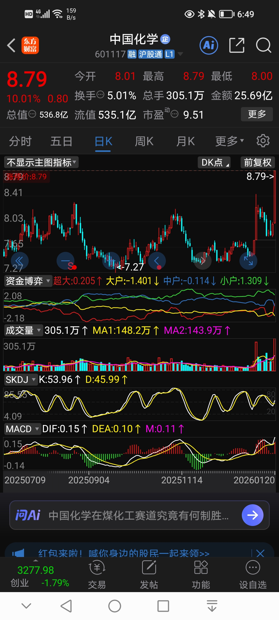Screen dimensions: 279x620
Task: Tap the 问Ai question input field
Action: click(x=139, y=515)
